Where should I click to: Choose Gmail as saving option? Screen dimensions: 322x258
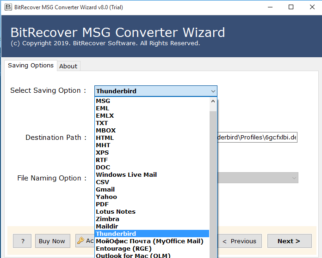(152, 189)
